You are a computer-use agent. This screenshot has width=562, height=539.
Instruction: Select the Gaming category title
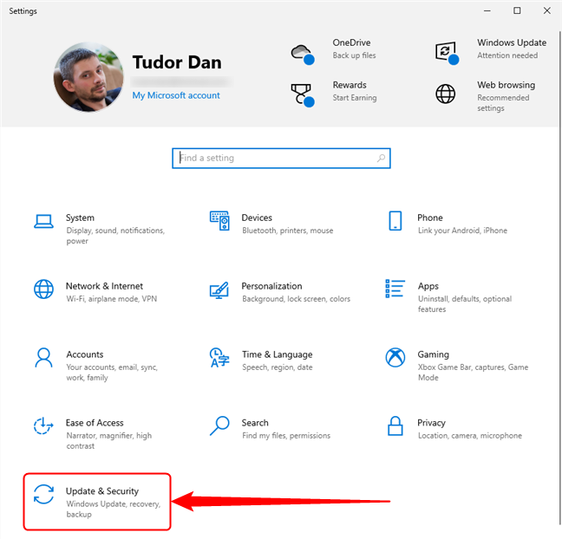coord(434,354)
